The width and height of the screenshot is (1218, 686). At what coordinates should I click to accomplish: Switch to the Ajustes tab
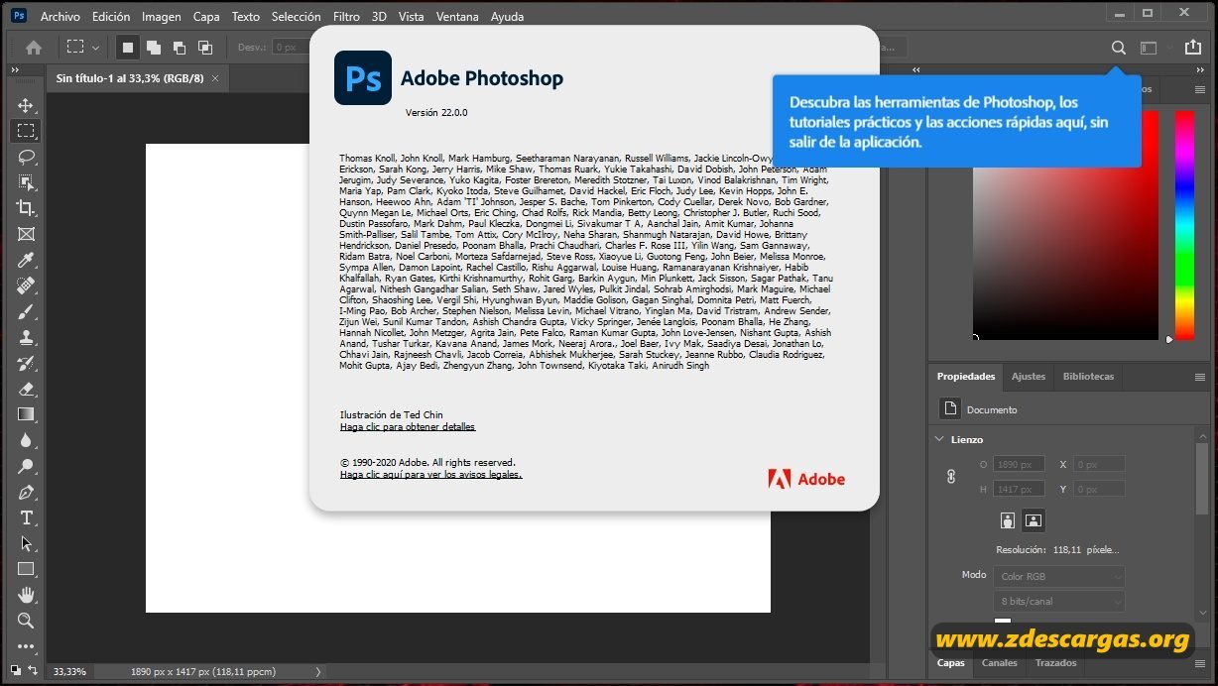(x=1029, y=377)
